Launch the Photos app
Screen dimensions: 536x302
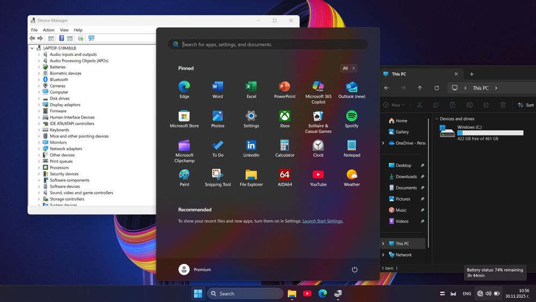[218, 119]
